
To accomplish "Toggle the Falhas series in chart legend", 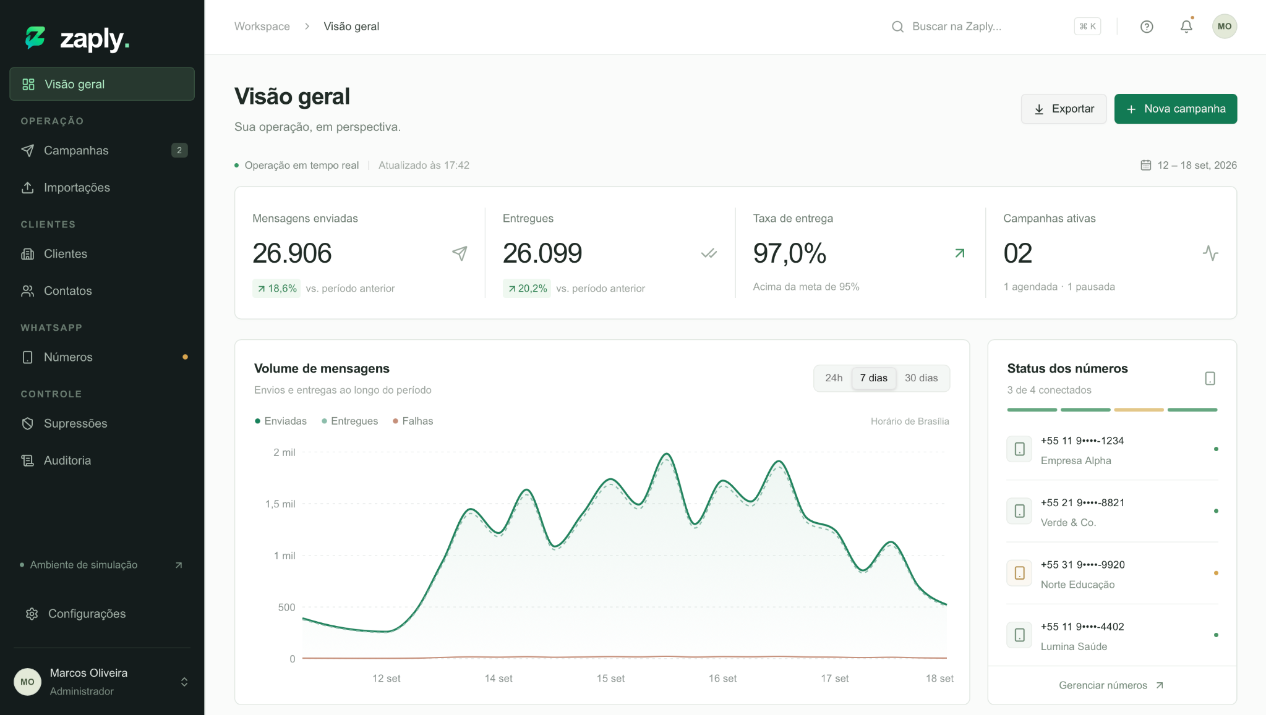I will (413, 421).
